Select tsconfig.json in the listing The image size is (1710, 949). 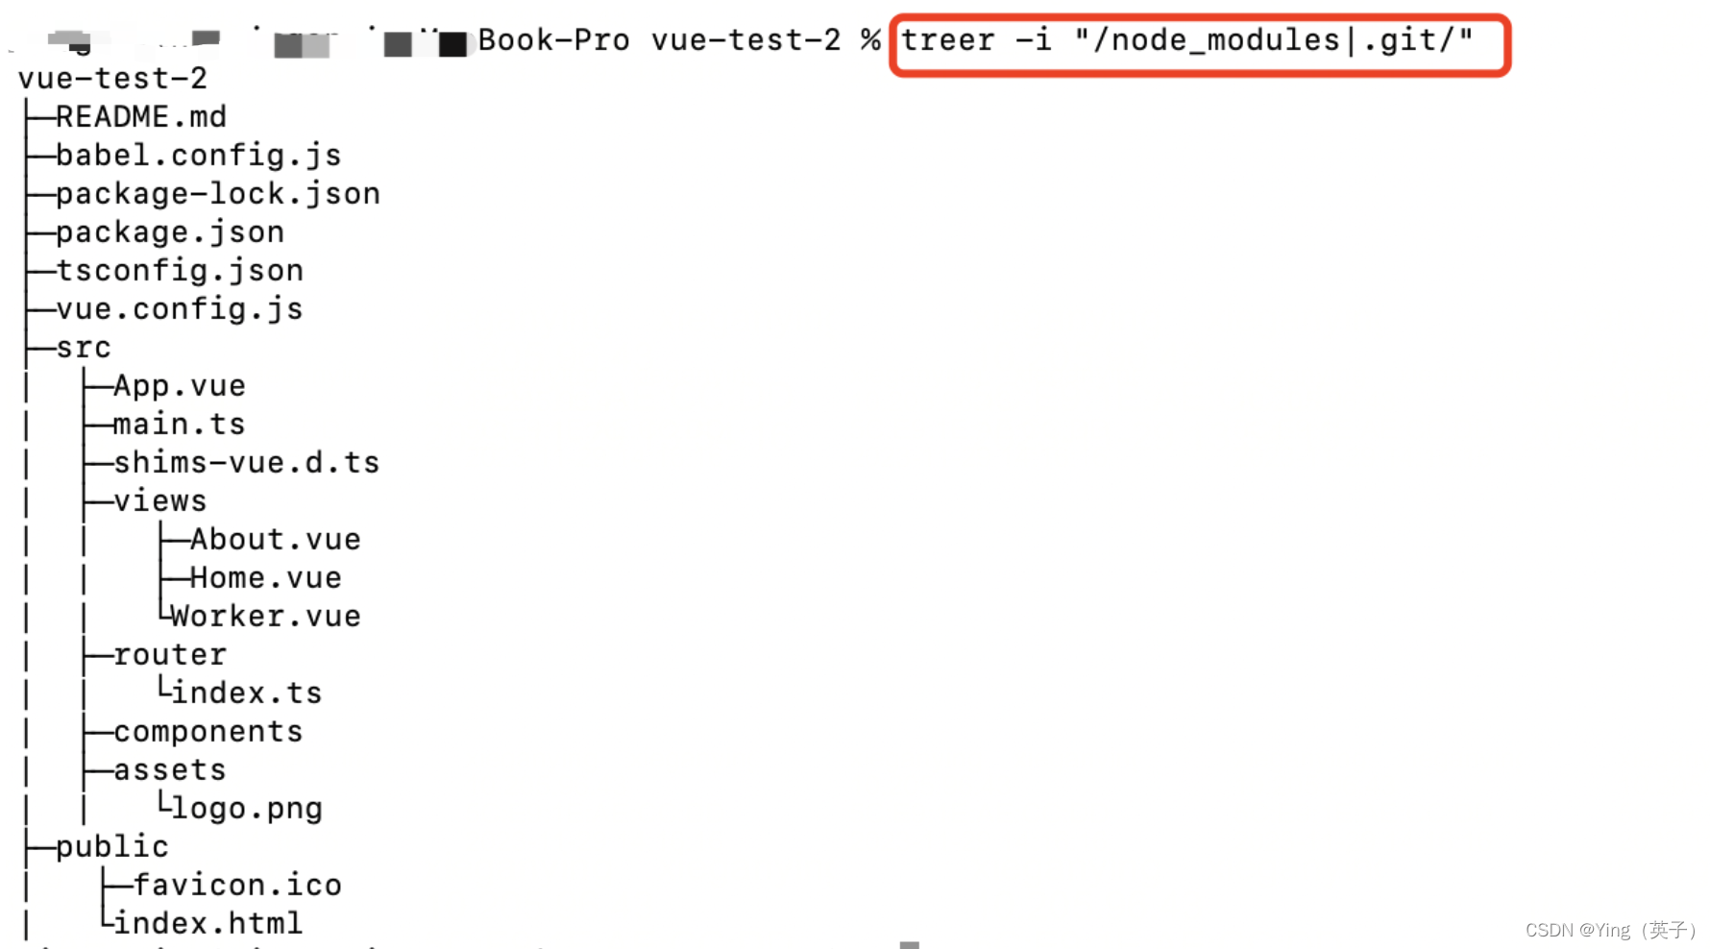point(180,271)
